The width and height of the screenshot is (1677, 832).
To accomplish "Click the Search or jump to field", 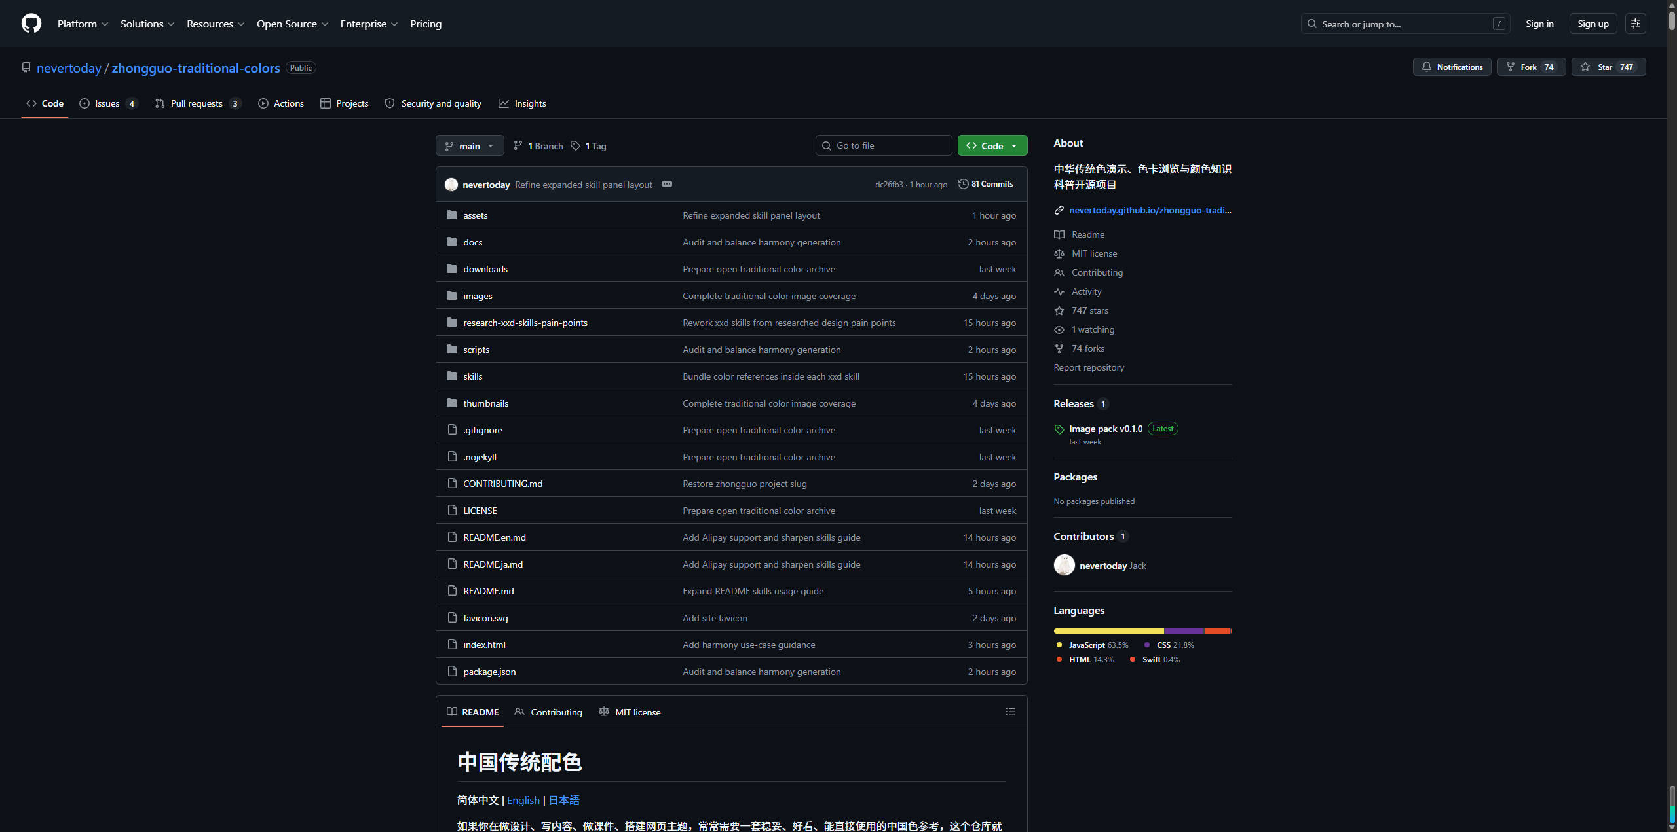I will (1405, 24).
